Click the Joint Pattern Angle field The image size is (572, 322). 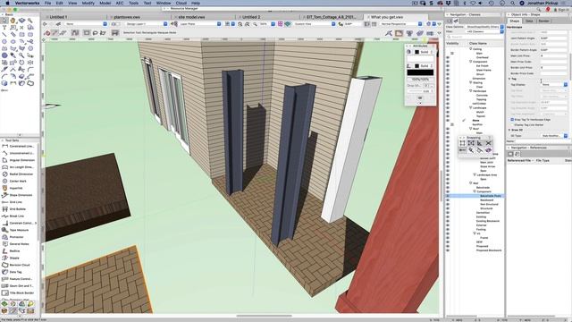[554, 38]
